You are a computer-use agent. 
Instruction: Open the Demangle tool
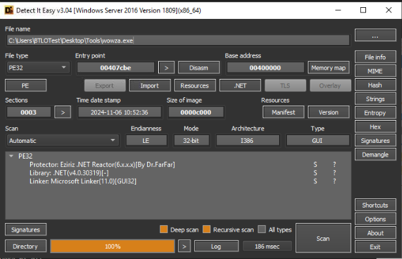375,155
